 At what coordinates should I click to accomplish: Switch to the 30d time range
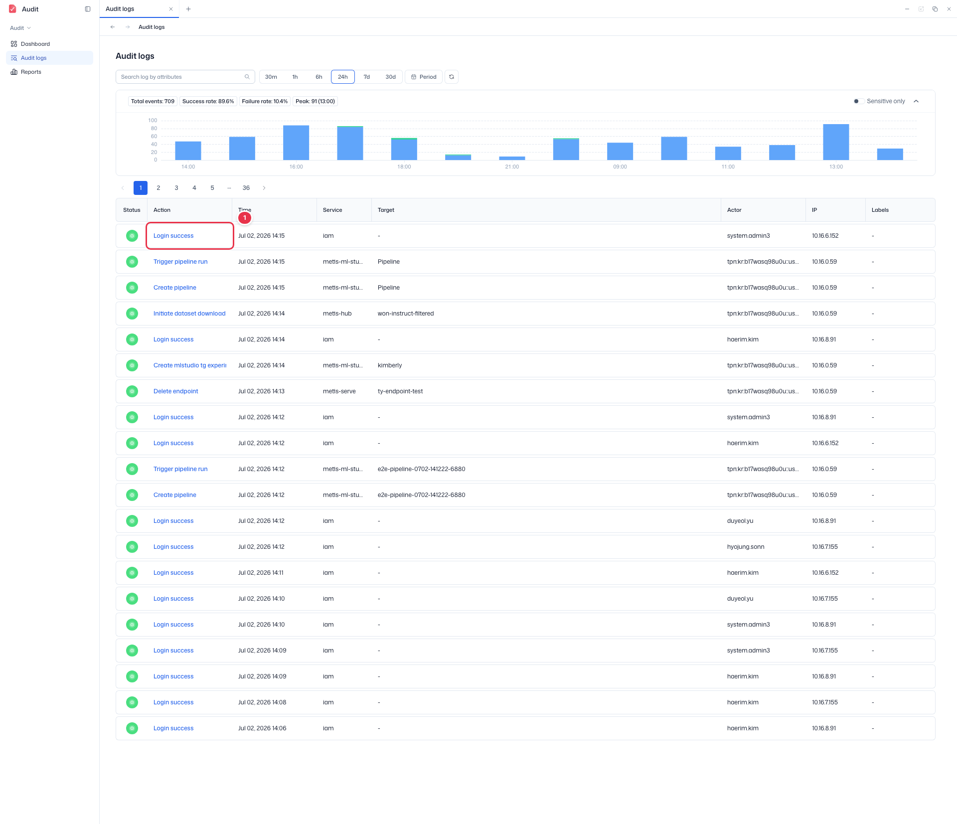(391, 77)
